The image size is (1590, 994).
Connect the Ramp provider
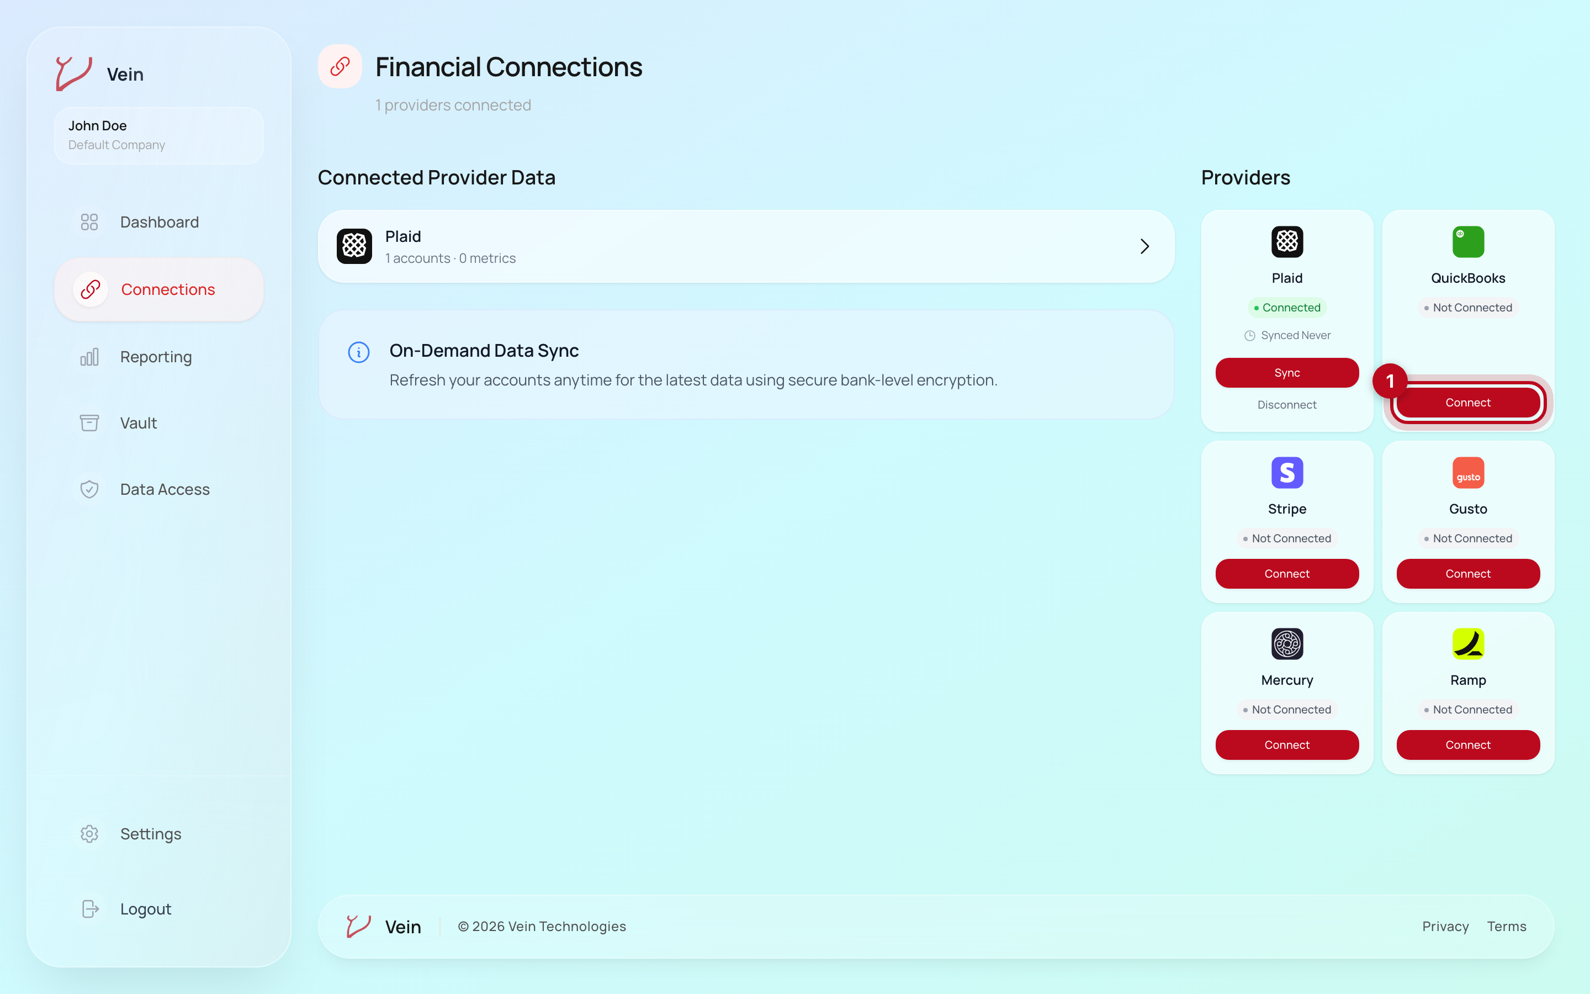click(x=1468, y=745)
